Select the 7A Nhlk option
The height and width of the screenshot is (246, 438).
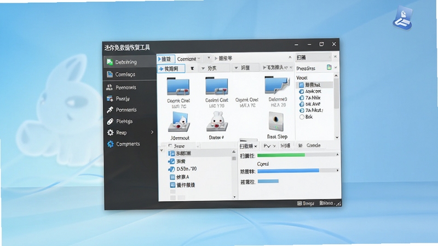point(310,98)
